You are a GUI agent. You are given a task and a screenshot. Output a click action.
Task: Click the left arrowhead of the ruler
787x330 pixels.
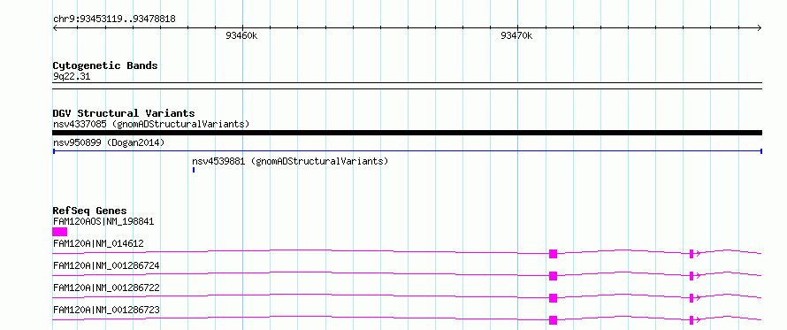click(55, 27)
